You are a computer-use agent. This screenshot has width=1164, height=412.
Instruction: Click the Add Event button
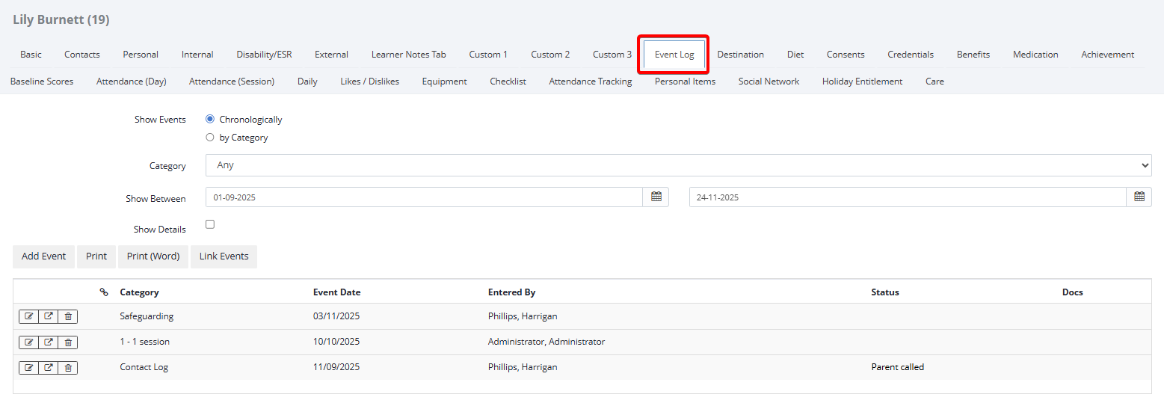point(44,256)
